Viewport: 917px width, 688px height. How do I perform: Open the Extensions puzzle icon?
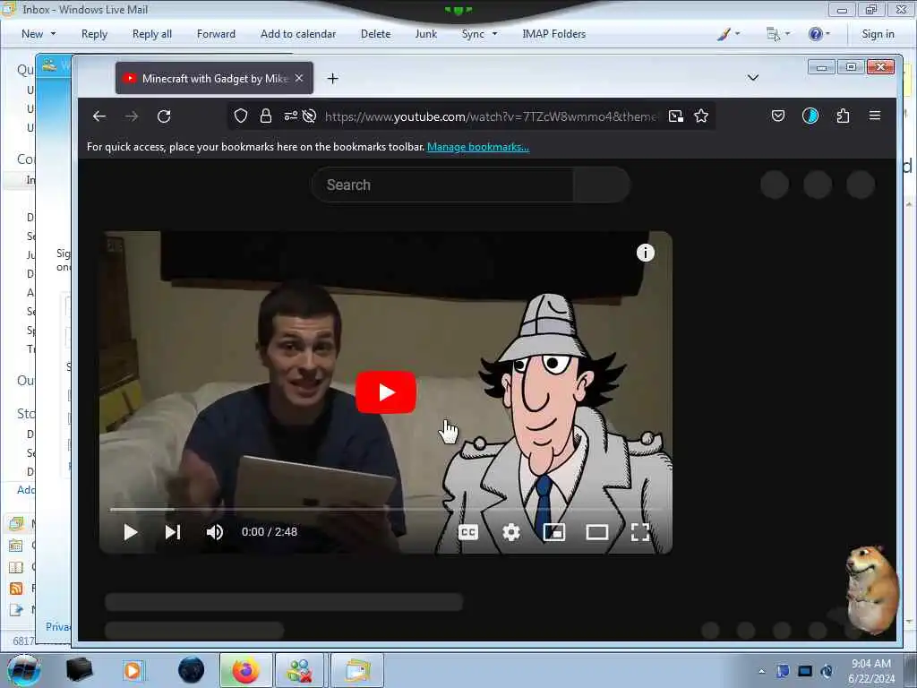coord(843,116)
